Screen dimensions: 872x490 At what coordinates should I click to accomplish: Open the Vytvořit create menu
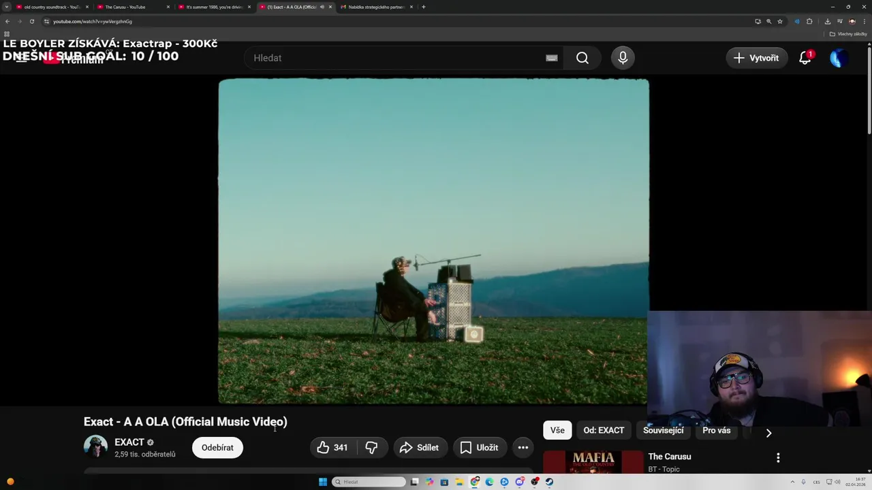click(756, 58)
